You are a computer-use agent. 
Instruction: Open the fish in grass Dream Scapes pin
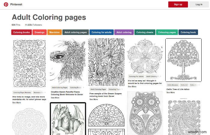pyautogui.click(x=106, y=62)
